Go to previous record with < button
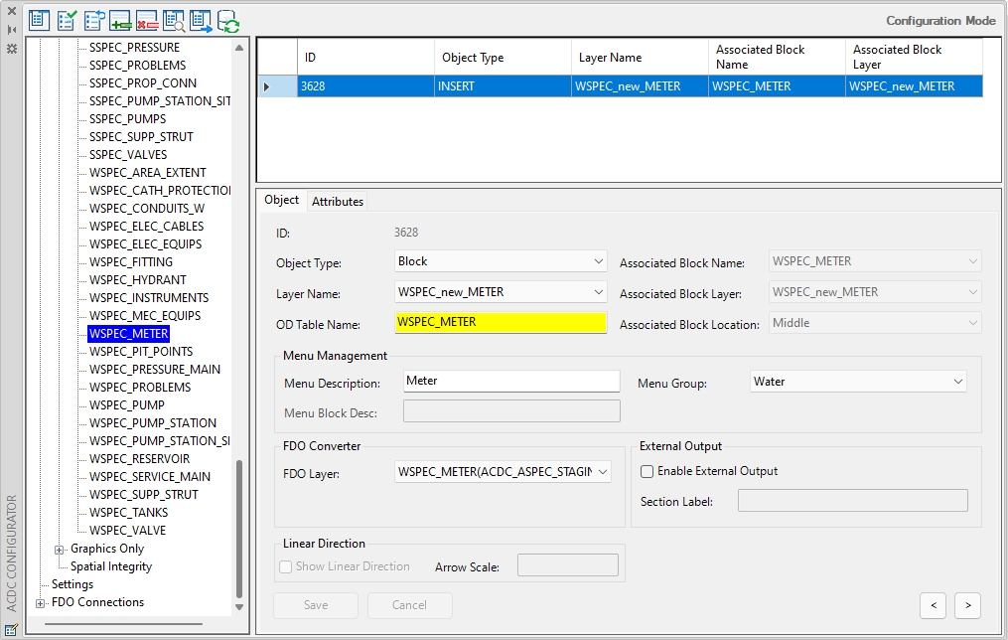This screenshot has height=640, width=1008. [934, 605]
